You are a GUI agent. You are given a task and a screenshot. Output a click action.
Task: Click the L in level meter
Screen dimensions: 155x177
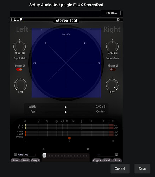pyautogui.click(x=70, y=125)
